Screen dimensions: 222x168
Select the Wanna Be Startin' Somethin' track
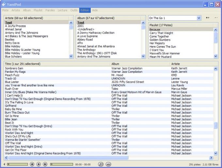[109, 140]
